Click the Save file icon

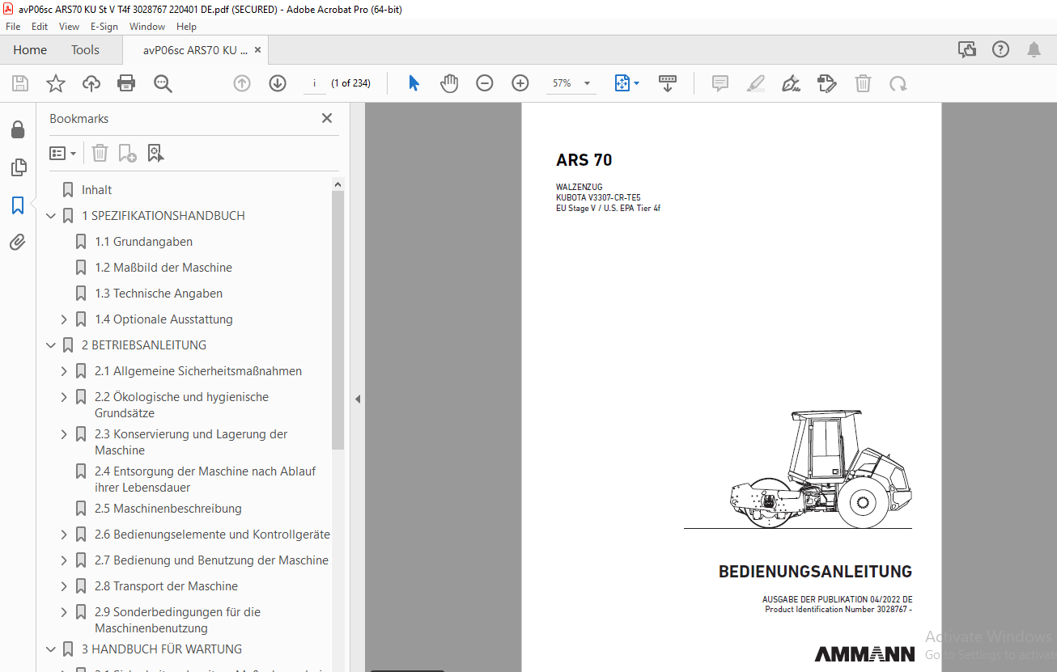point(20,83)
